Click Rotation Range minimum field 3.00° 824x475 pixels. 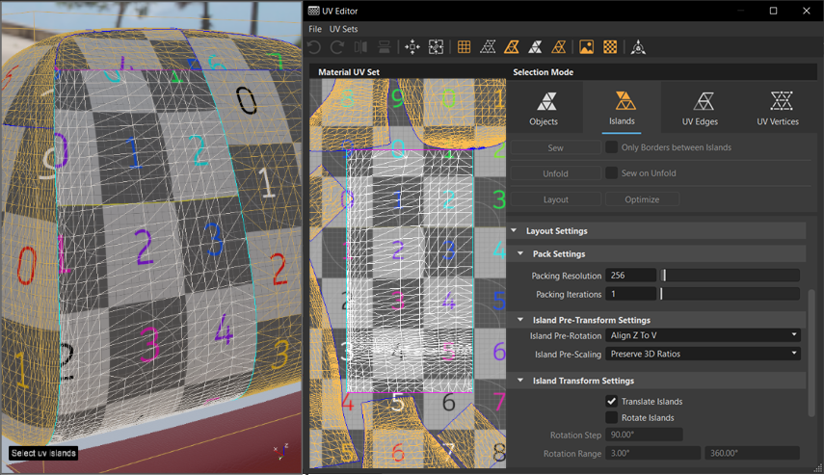click(652, 453)
